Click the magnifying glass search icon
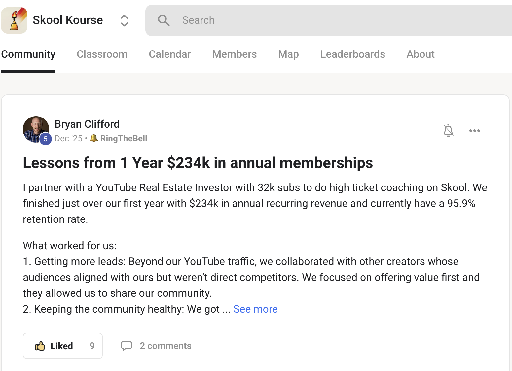 164,20
